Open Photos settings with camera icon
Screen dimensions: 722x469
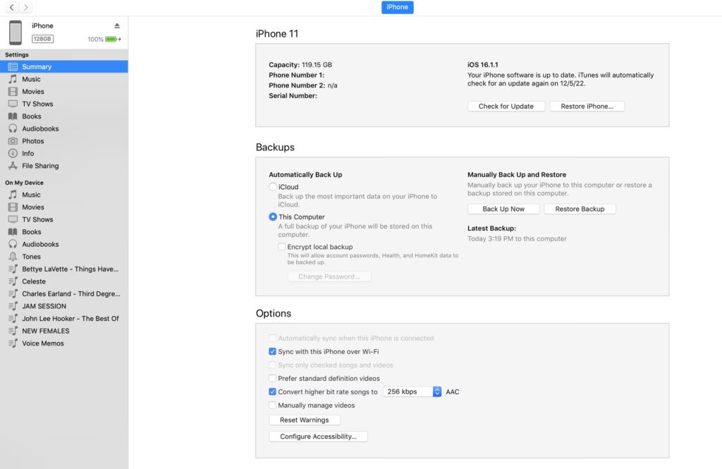click(x=32, y=141)
